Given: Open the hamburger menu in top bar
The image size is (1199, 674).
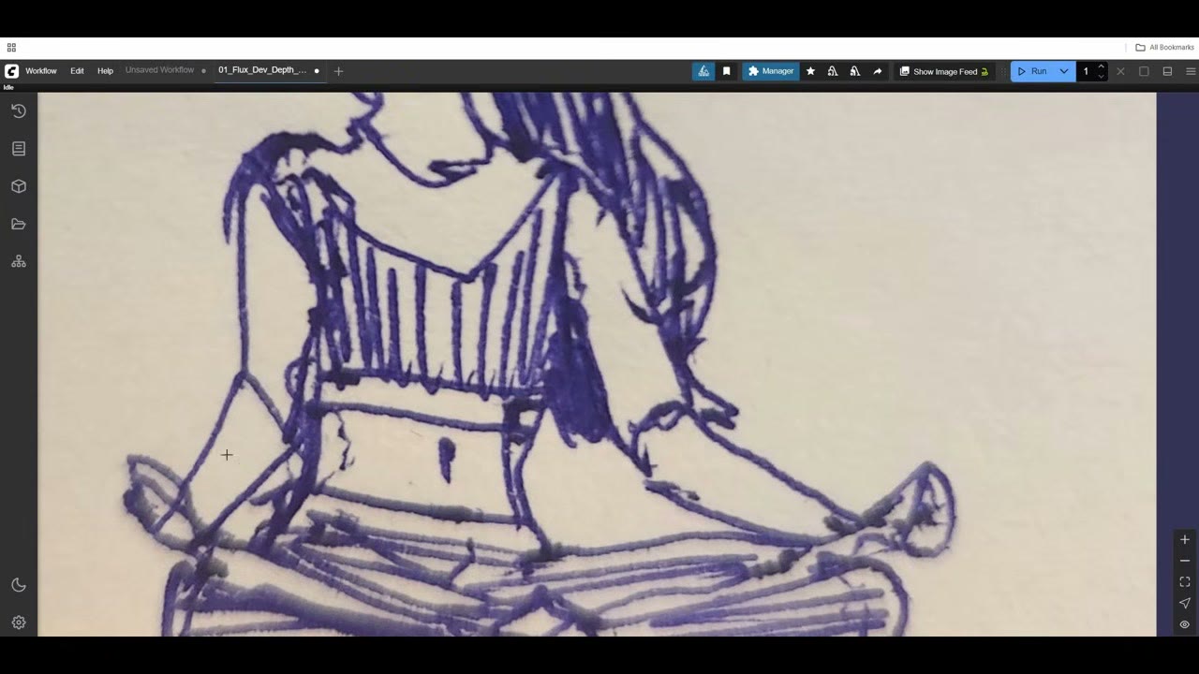Looking at the screenshot, I should click(x=1192, y=71).
